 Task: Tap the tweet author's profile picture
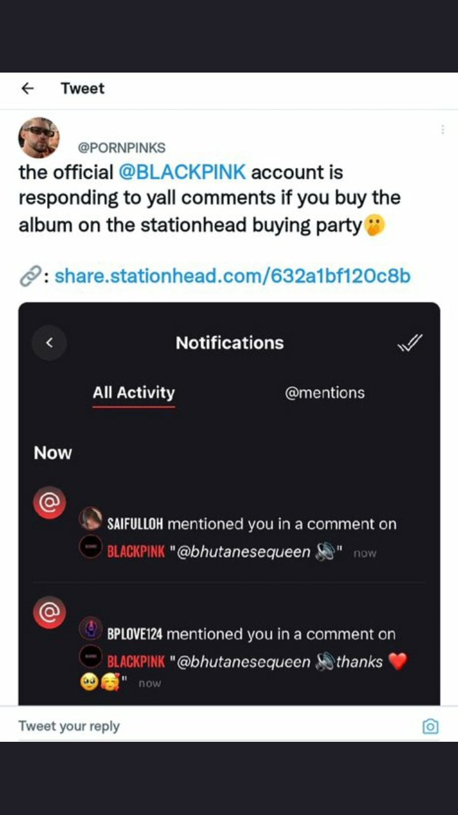[39, 137]
